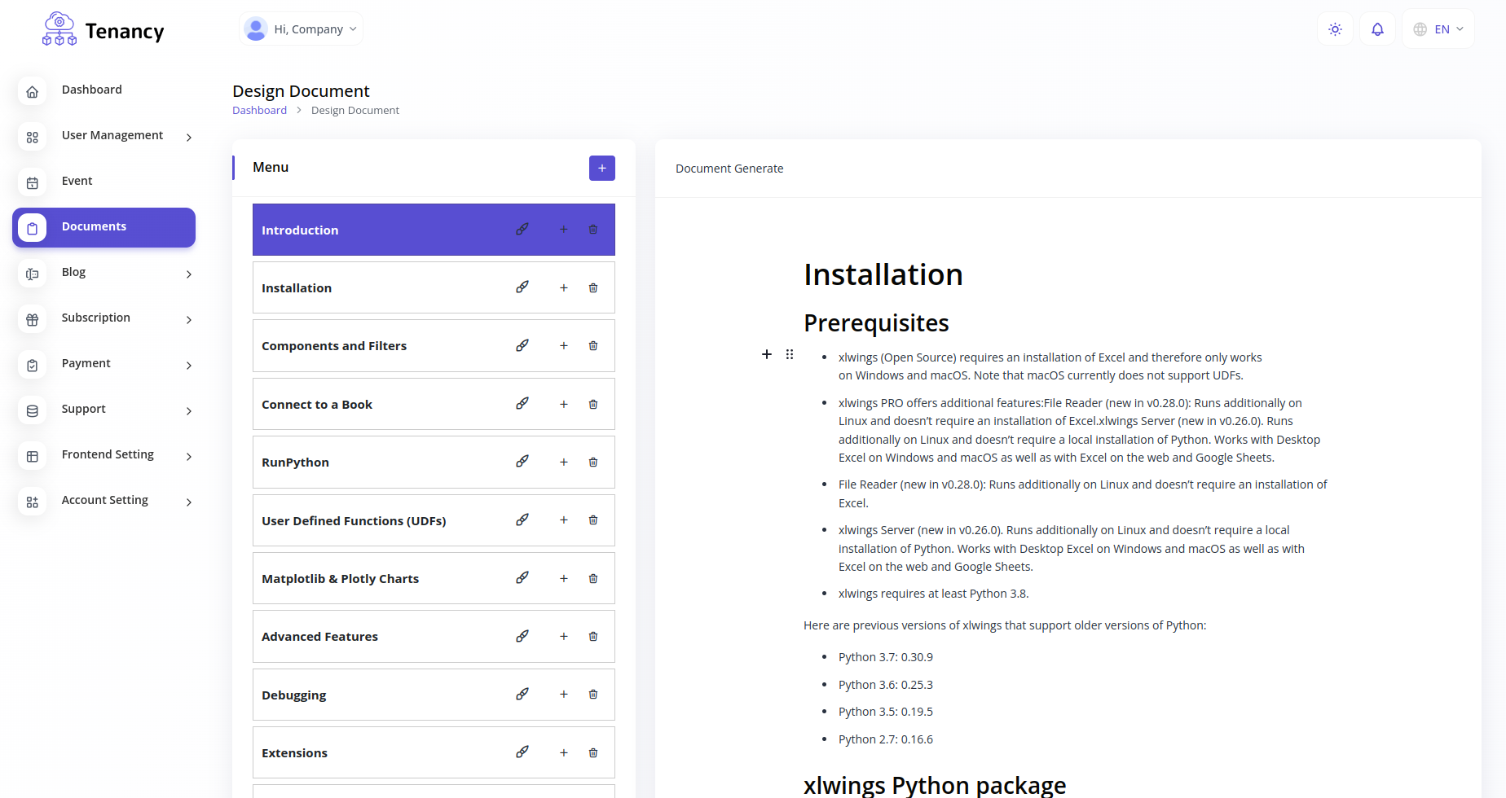Click the plus icon beside the document block
This screenshot has width=1506, height=798.
point(767,354)
